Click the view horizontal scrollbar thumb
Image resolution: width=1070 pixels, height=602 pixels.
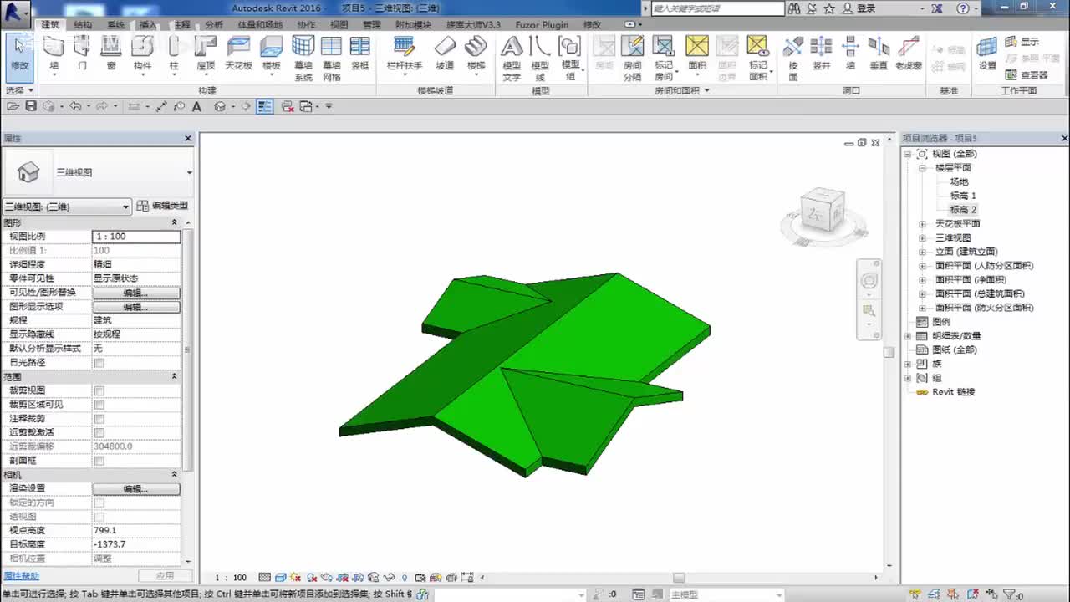tap(679, 578)
